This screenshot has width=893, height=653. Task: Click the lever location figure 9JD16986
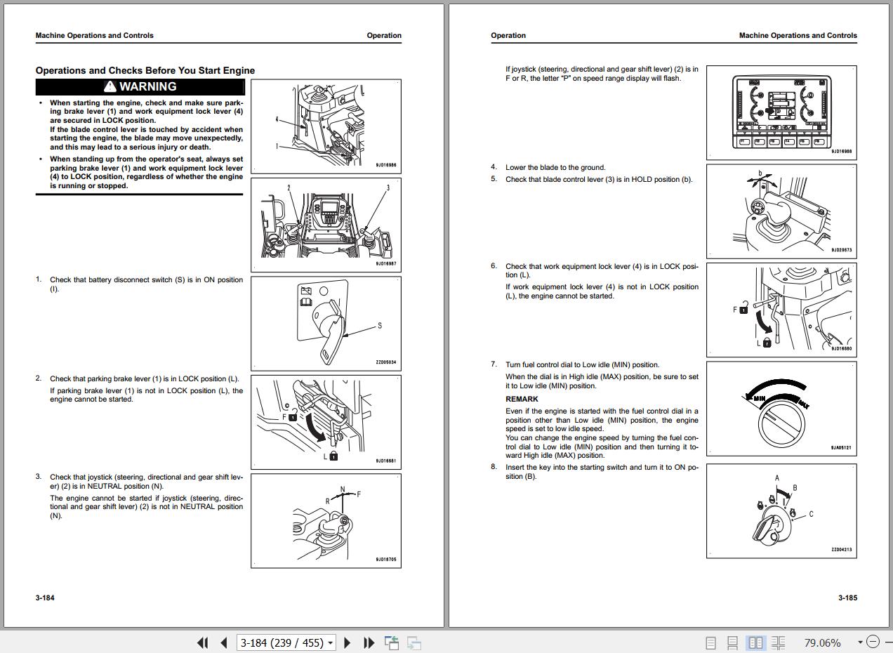click(x=326, y=126)
